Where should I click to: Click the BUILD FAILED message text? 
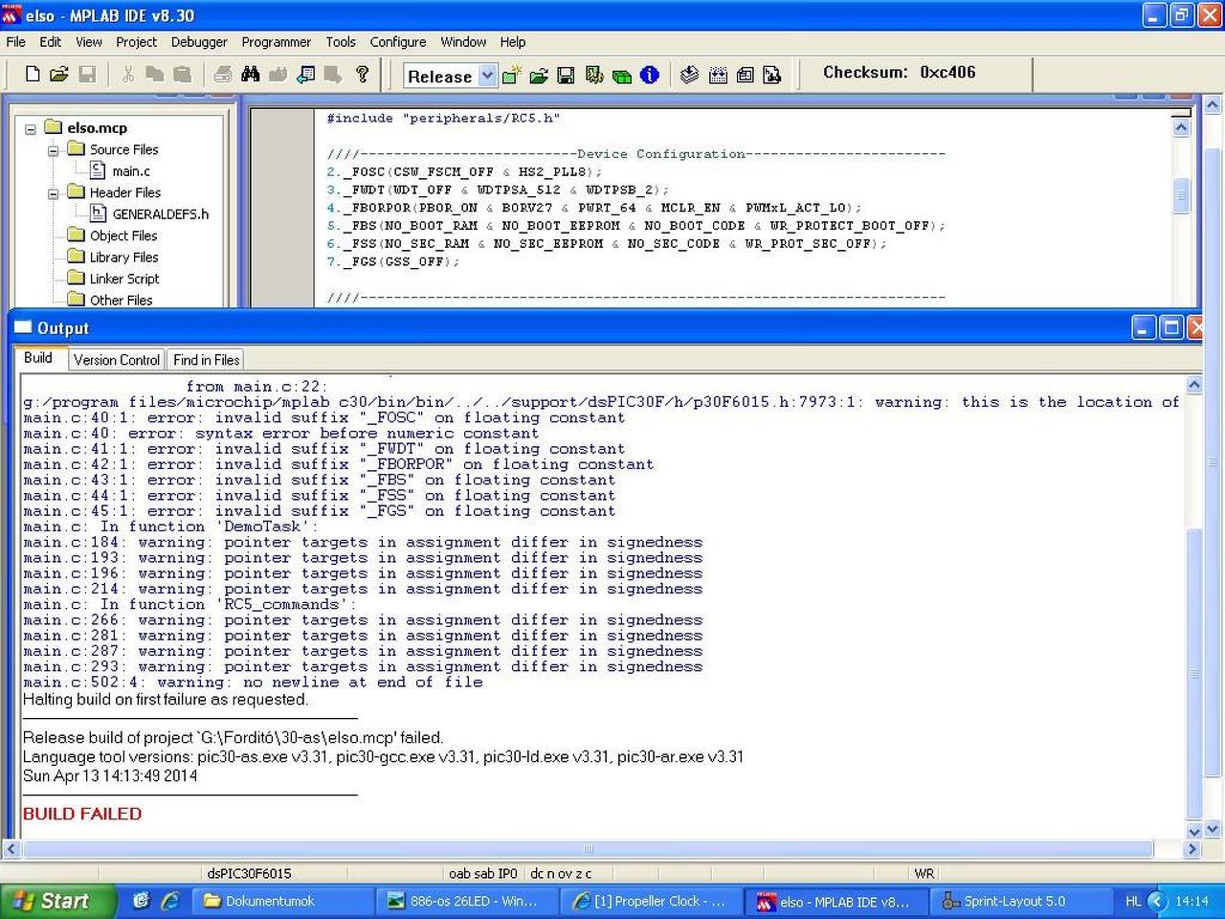[x=82, y=814]
